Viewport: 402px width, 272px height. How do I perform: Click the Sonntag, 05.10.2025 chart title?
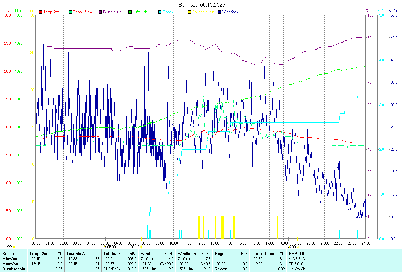[x=202, y=5]
